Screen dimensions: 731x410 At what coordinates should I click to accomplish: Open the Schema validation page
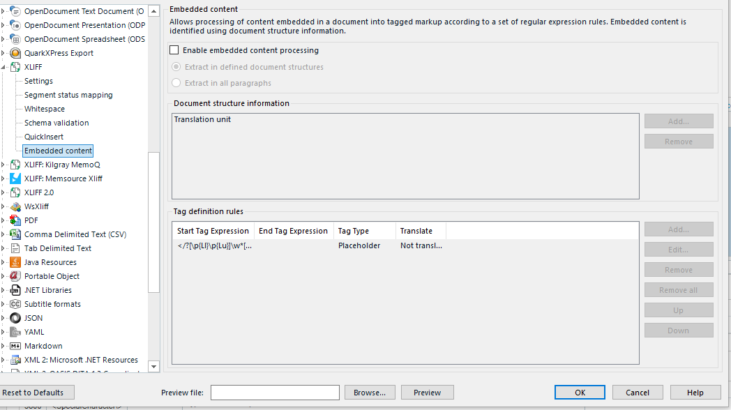[56, 123]
